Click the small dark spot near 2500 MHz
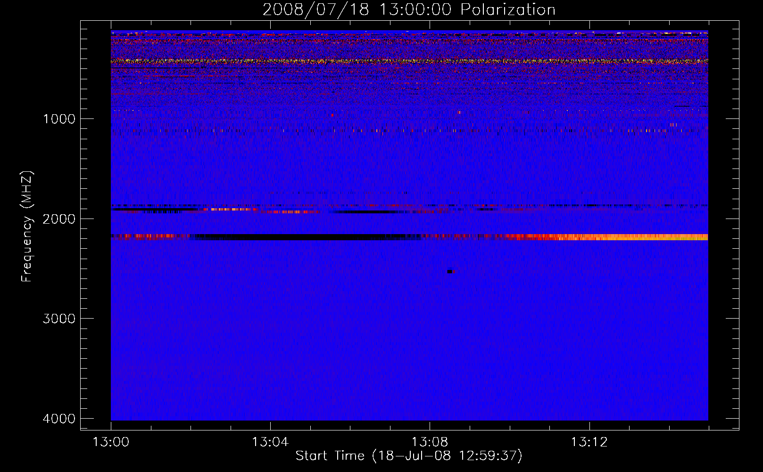 click(x=450, y=271)
